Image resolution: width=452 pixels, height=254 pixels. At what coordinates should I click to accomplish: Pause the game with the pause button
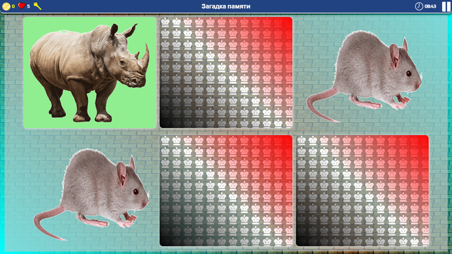tap(446, 6)
